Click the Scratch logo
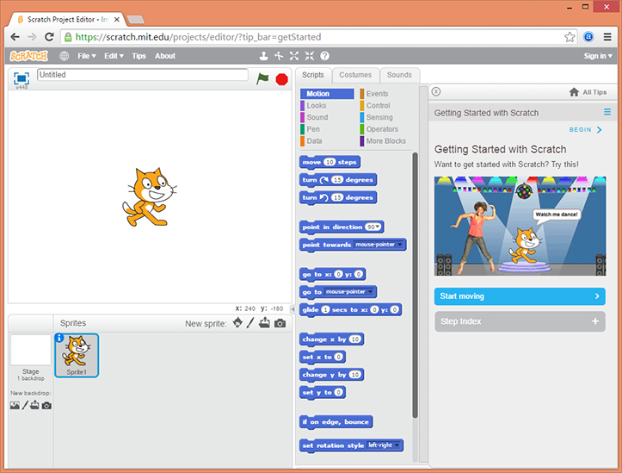The width and height of the screenshot is (622, 473). click(x=29, y=56)
